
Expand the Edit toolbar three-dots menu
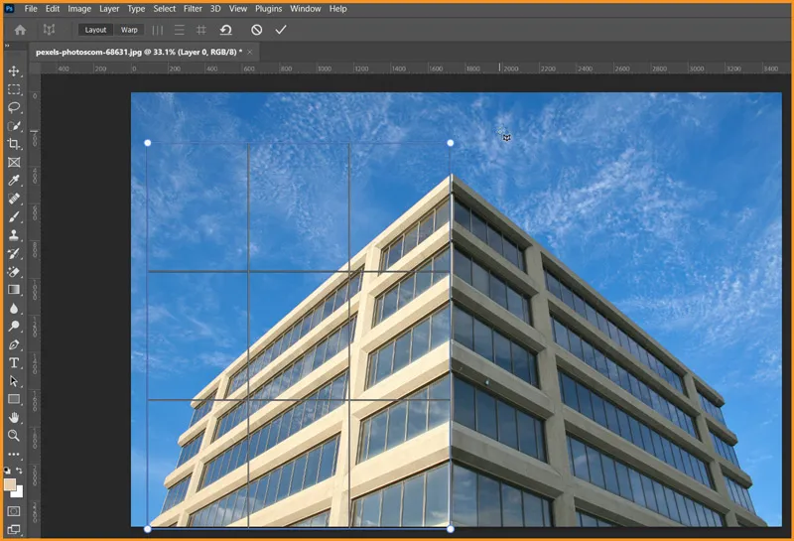tap(14, 454)
